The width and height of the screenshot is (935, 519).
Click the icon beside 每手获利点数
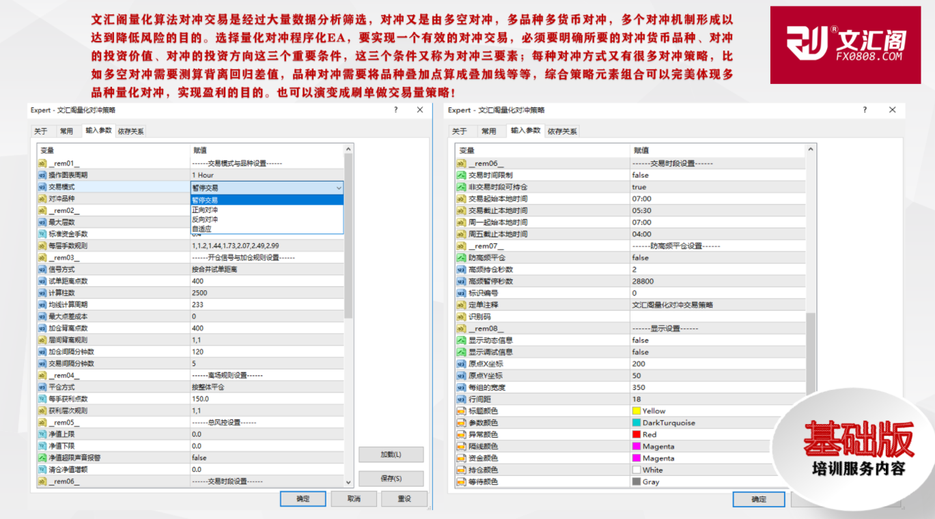pos(42,399)
